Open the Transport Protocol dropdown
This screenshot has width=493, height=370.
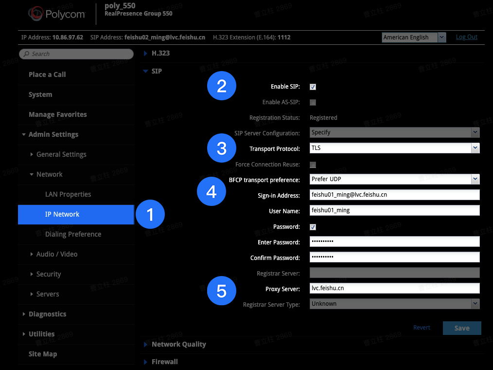click(394, 148)
